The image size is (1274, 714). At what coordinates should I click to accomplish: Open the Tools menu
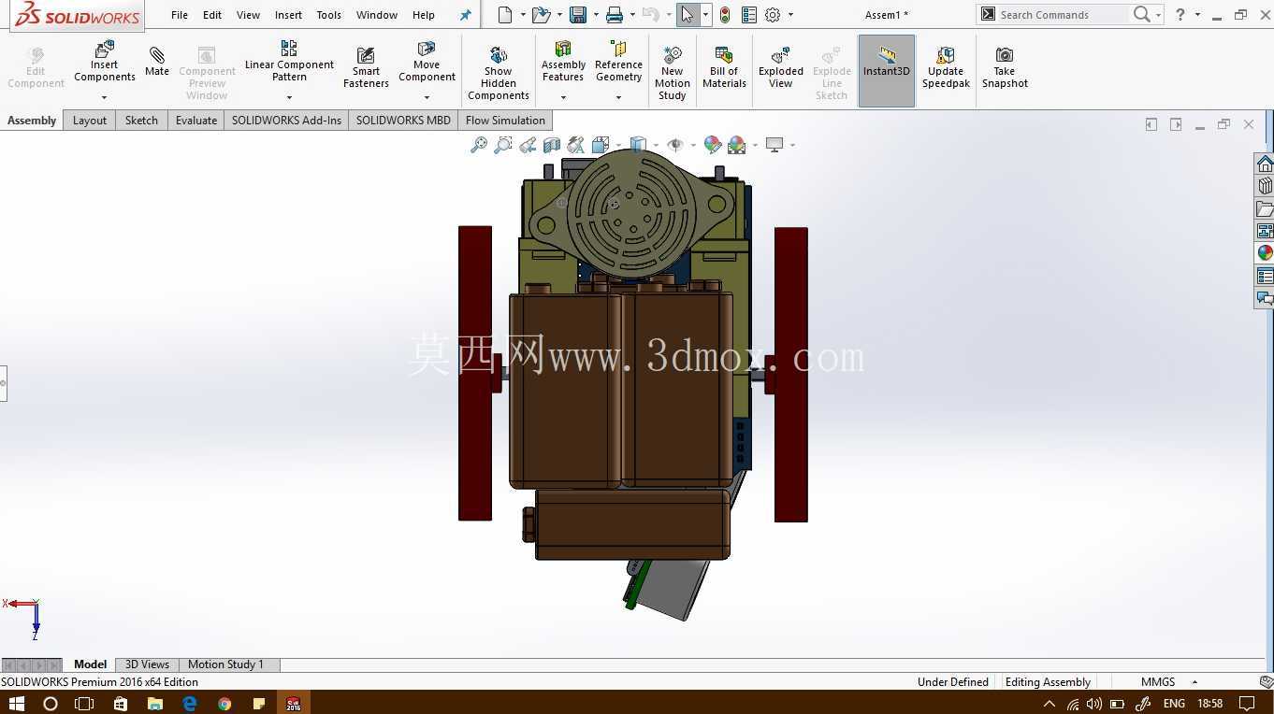(328, 15)
